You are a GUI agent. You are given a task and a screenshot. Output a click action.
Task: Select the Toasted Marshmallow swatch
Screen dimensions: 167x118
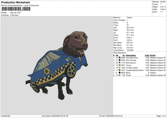click(x=119, y=70)
